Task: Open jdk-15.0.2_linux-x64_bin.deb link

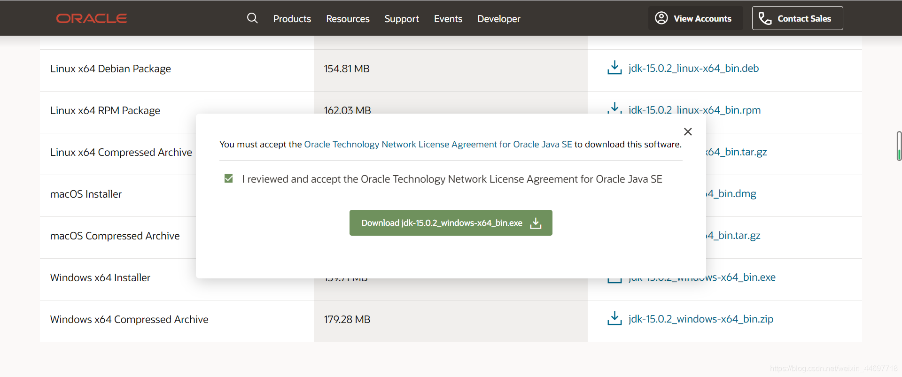Action: click(693, 68)
